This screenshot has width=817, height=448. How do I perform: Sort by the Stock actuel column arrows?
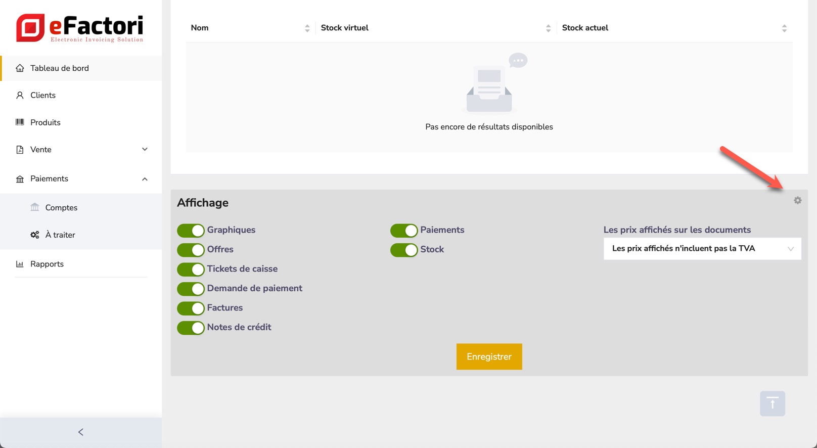[x=784, y=28]
